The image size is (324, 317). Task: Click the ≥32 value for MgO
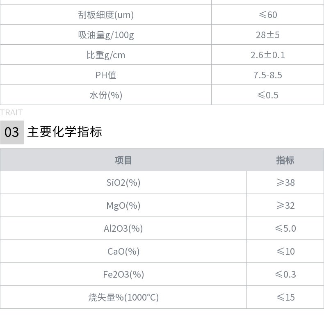(285, 205)
